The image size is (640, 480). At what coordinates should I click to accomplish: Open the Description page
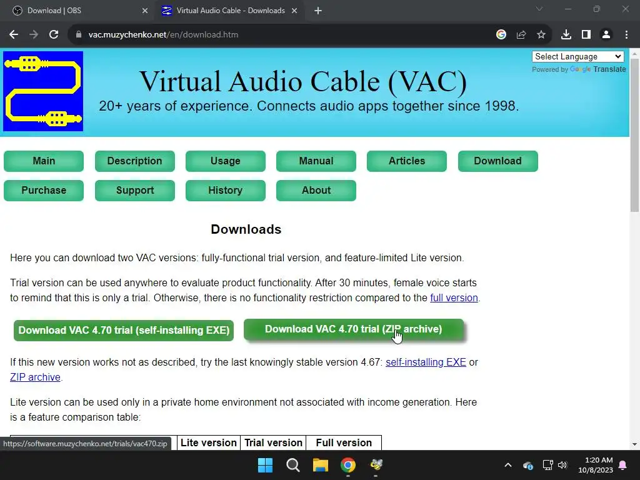[x=135, y=161]
